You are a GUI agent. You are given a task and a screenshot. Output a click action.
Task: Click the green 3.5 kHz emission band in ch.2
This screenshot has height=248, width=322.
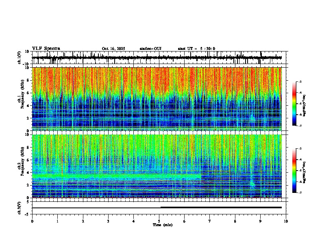click(x=116, y=176)
